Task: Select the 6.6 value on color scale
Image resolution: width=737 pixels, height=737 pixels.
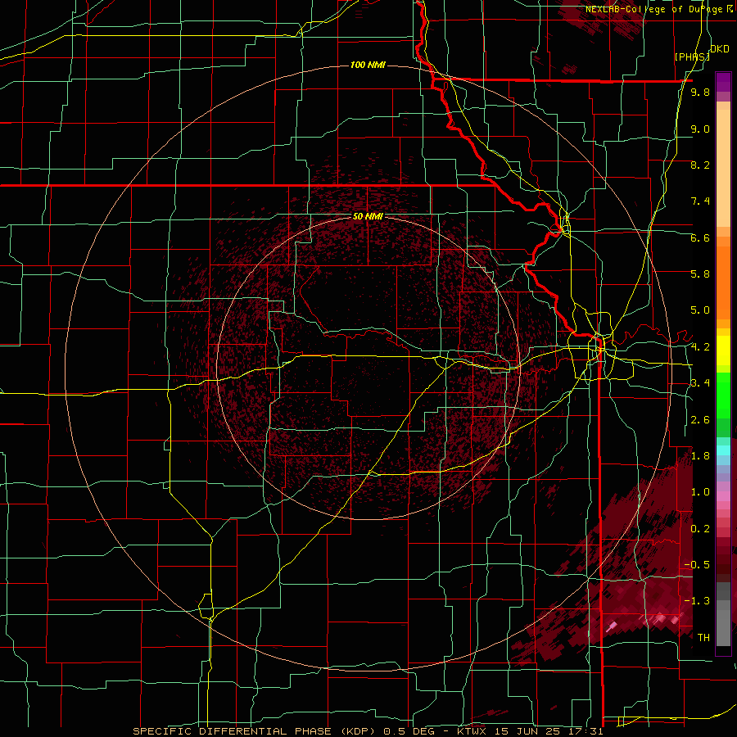Action: tap(700, 237)
